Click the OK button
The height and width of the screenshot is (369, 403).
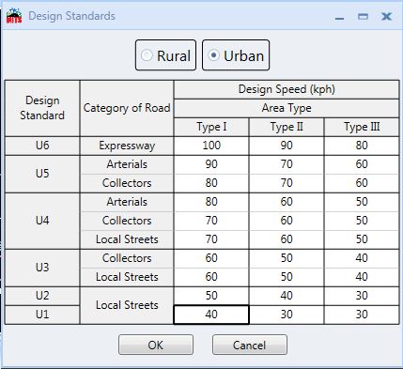[x=156, y=345]
